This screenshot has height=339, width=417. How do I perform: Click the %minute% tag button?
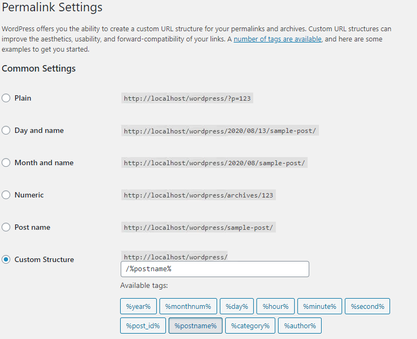(319, 306)
